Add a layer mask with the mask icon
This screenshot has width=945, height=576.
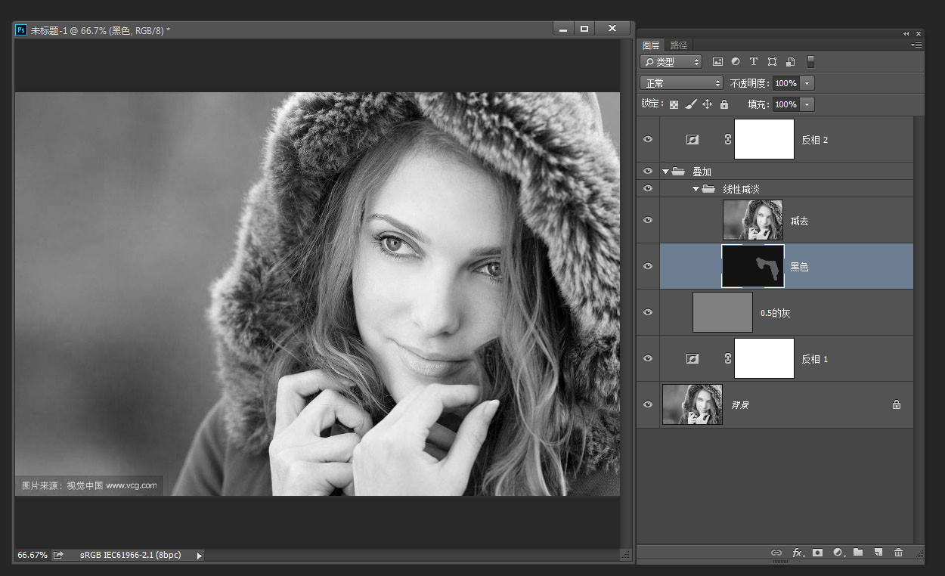coord(817,553)
